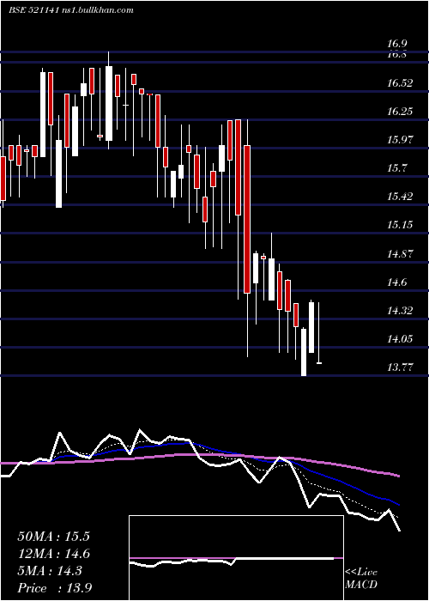429x601 pixels.
Task: Click the pink 50MA line's right end
Action: (x=399, y=476)
